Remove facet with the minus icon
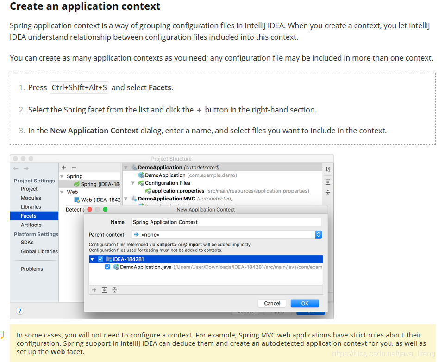The width and height of the screenshot is (439, 362). point(74,168)
